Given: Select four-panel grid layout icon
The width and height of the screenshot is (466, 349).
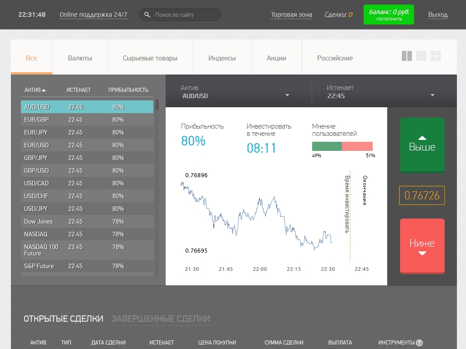Looking at the screenshot, I should [x=436, y=56].
